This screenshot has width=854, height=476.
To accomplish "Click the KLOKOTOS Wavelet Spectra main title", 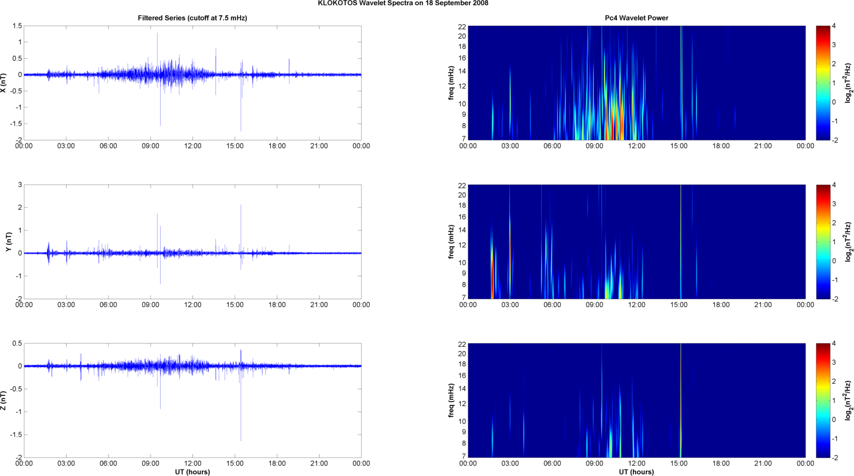I will pyautogui.click(x=403, y=3).
